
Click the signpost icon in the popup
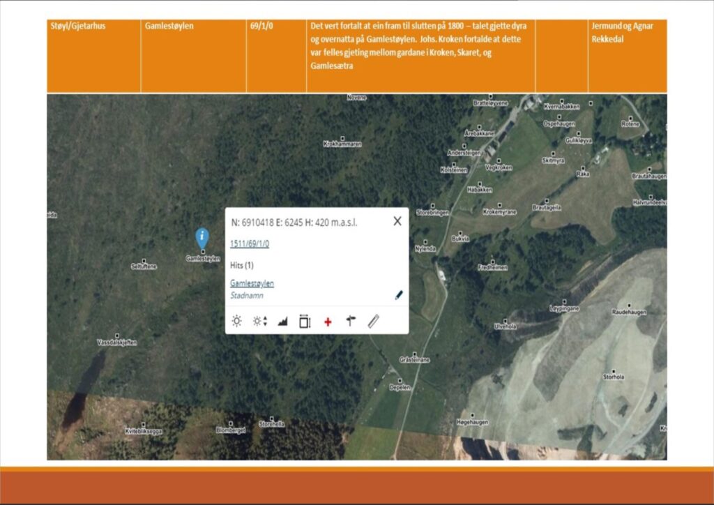[350, 321]
